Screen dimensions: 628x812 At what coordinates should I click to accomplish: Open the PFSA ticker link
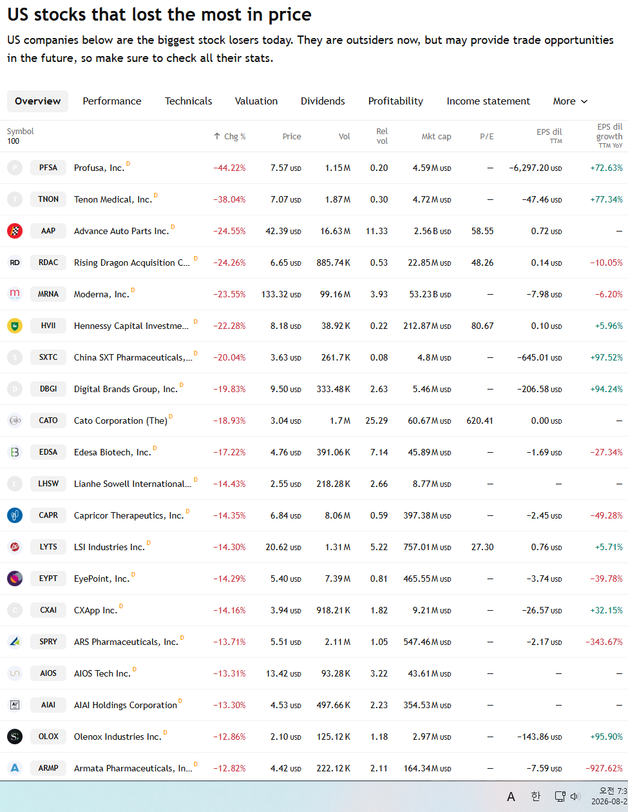tap(48, 168)
